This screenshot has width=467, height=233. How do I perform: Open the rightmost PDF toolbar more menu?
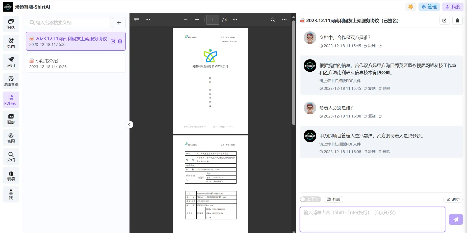click(x=284, y=20)
